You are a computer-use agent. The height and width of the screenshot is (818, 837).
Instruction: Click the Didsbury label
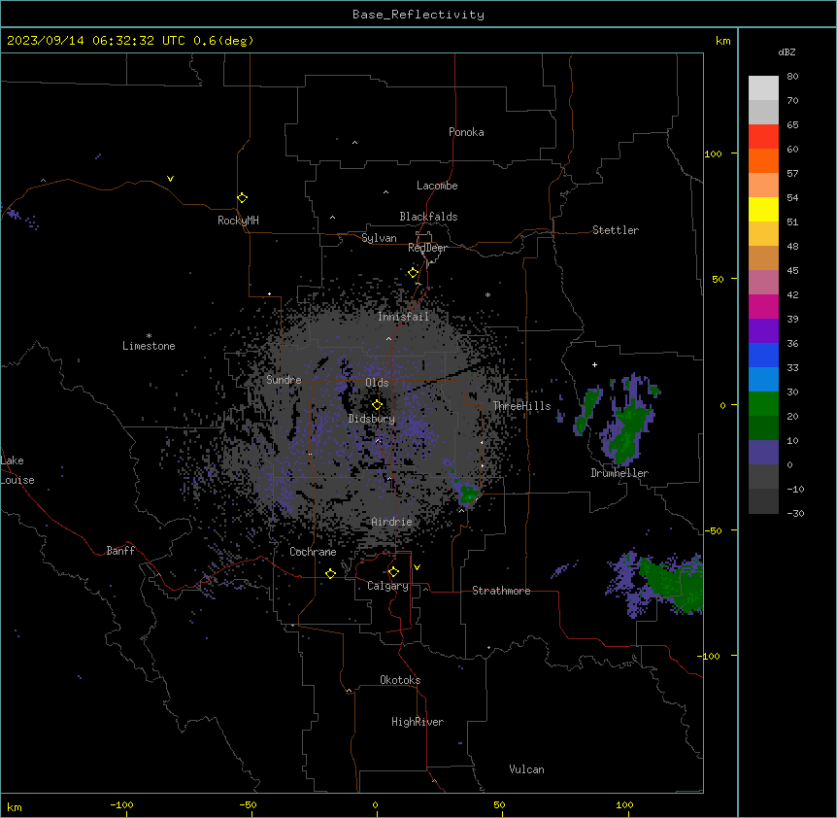[x=372, y=419]
